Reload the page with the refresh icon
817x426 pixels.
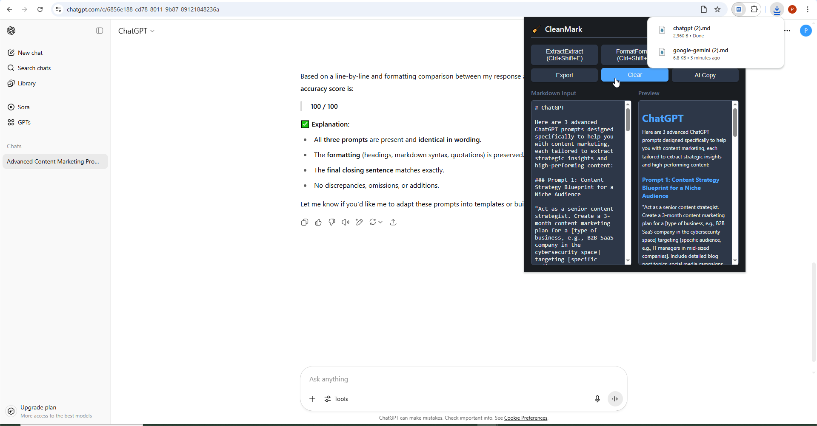tap(40, 9)
